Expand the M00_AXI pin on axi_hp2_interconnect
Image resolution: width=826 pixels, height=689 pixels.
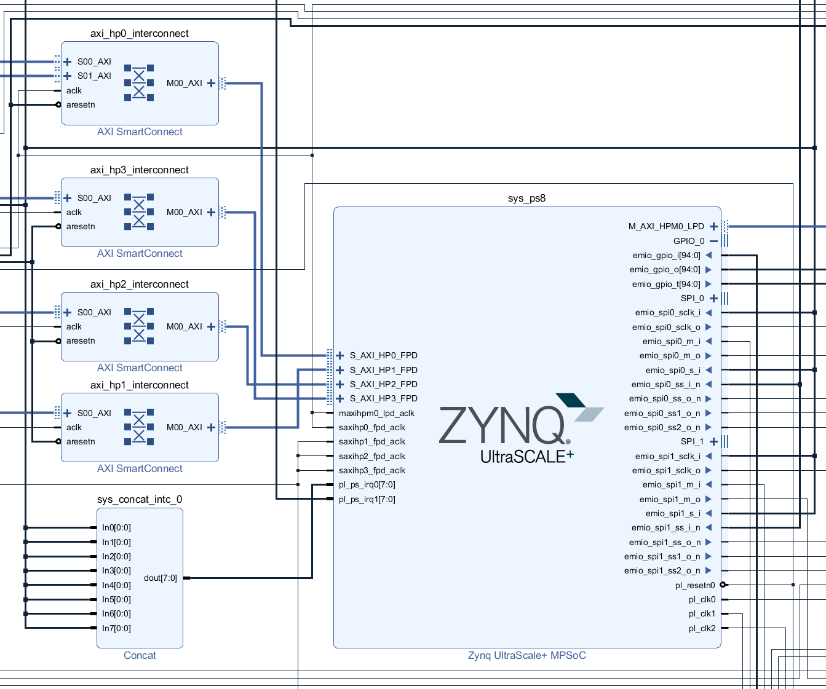211,326
